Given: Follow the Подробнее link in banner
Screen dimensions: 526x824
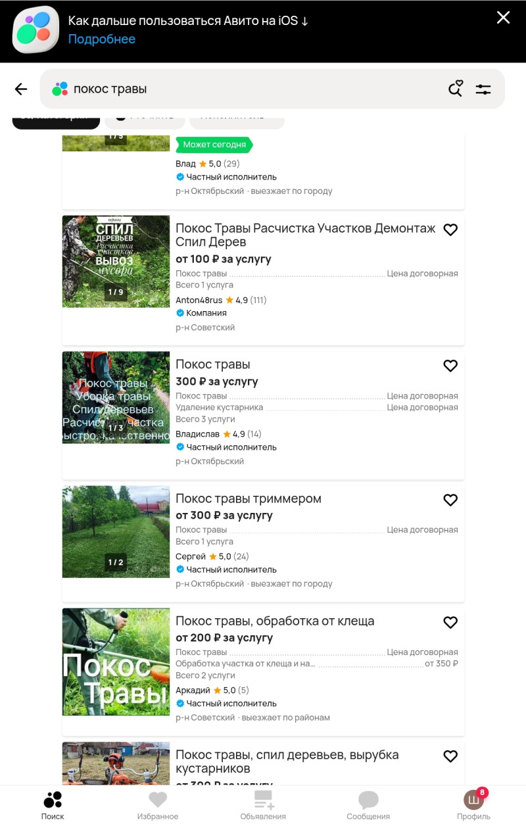Looking at the screenshot, I should pos(102,39).
